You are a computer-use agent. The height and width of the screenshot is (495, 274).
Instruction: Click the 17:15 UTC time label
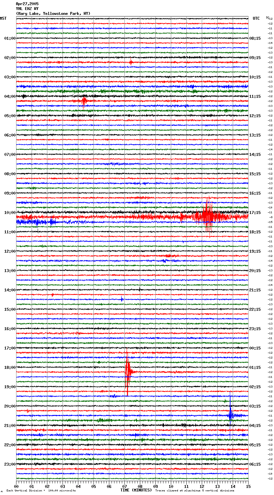(255, 213)
